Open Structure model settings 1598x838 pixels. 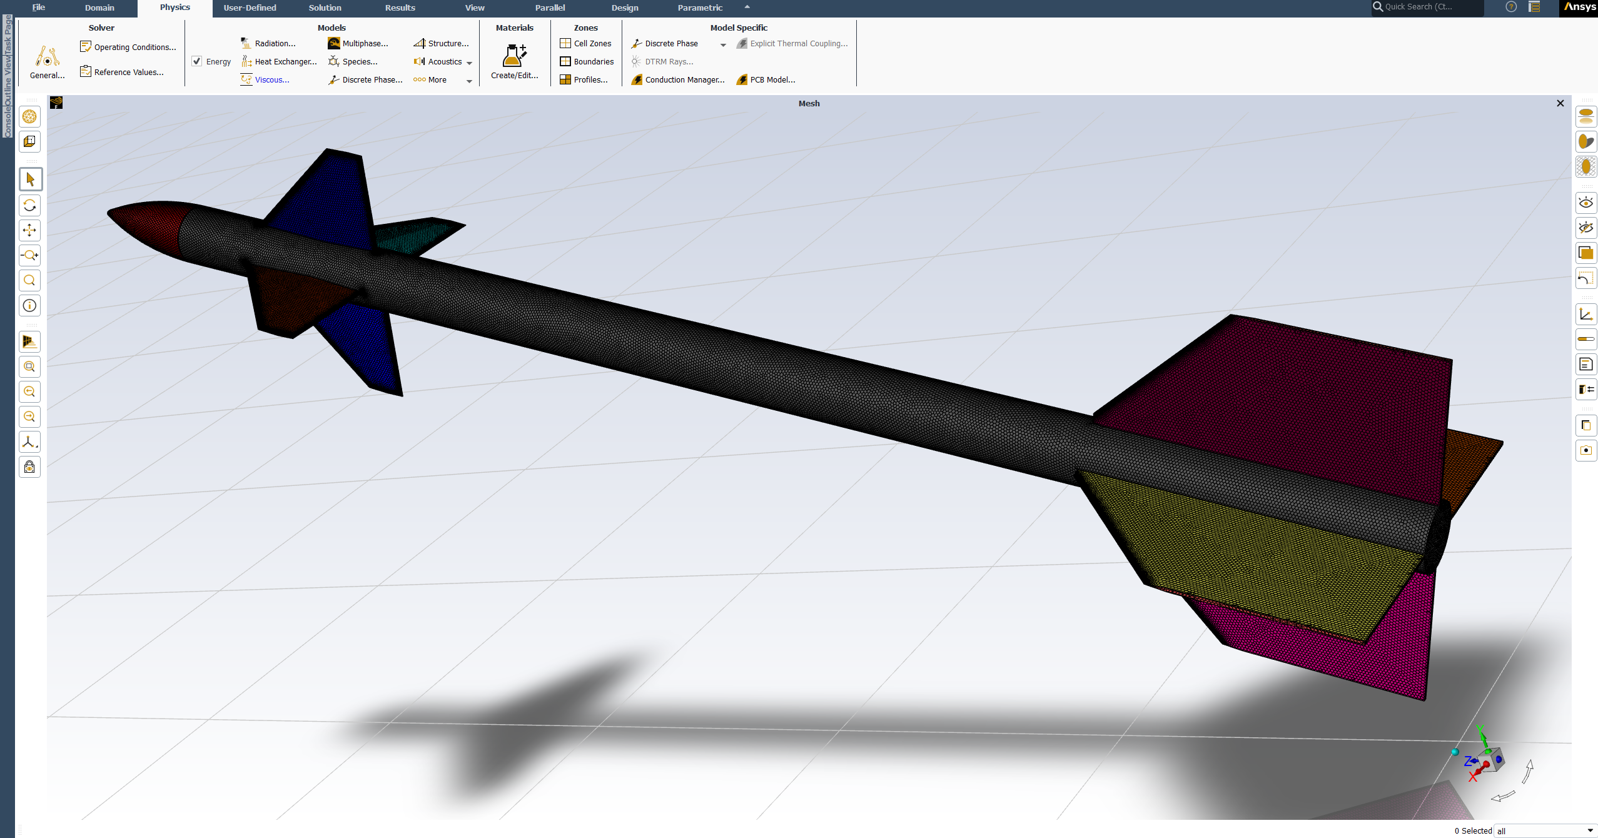(441, 43)
